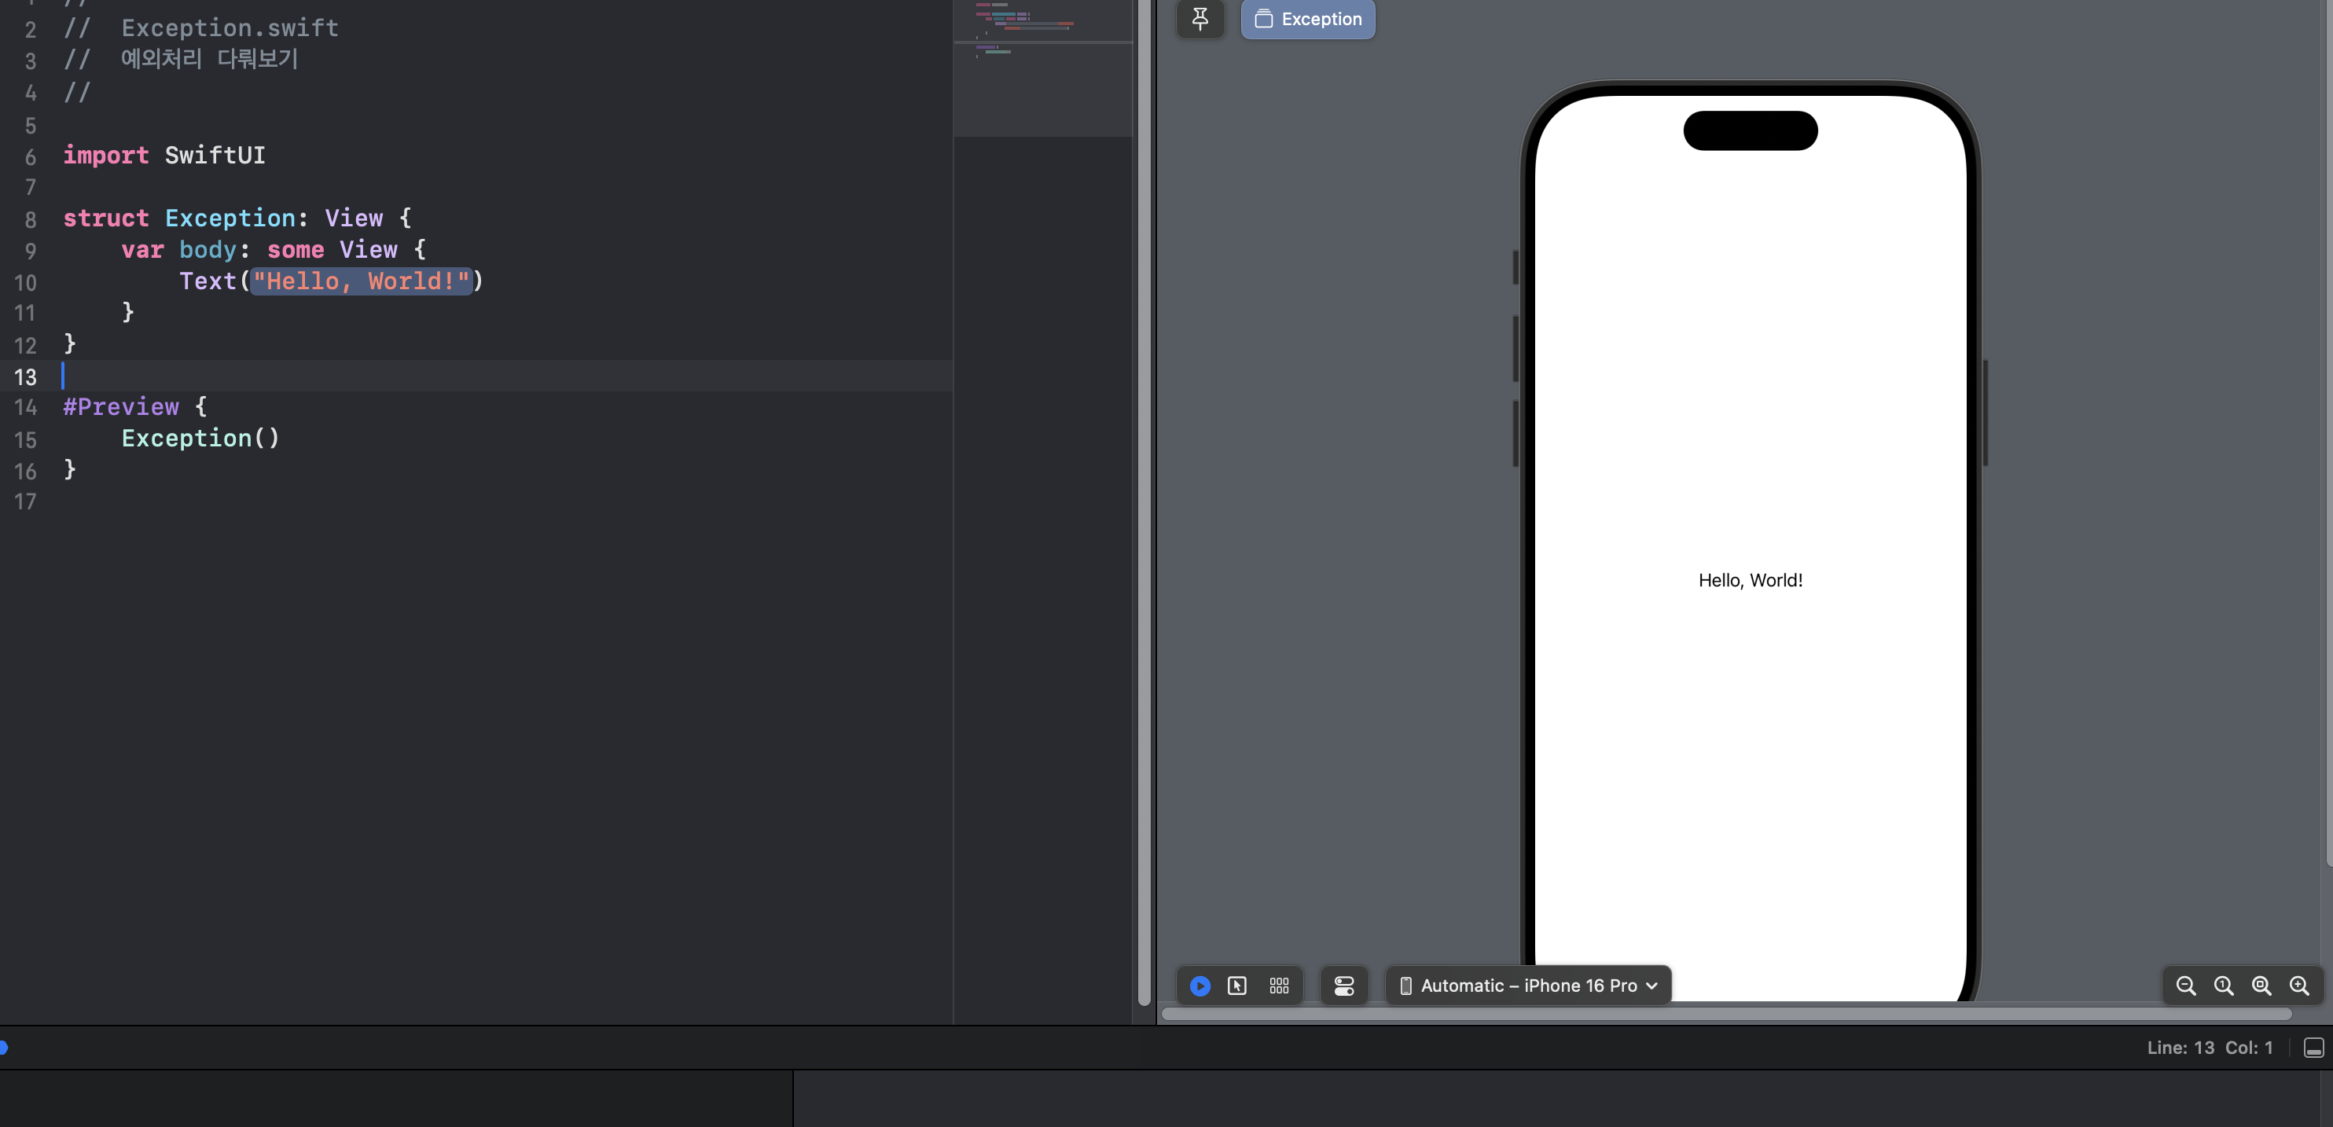Viewport: 2333px width, 1127px height.
Task: Start the Live preview mode
Action: coord(1200,986)
